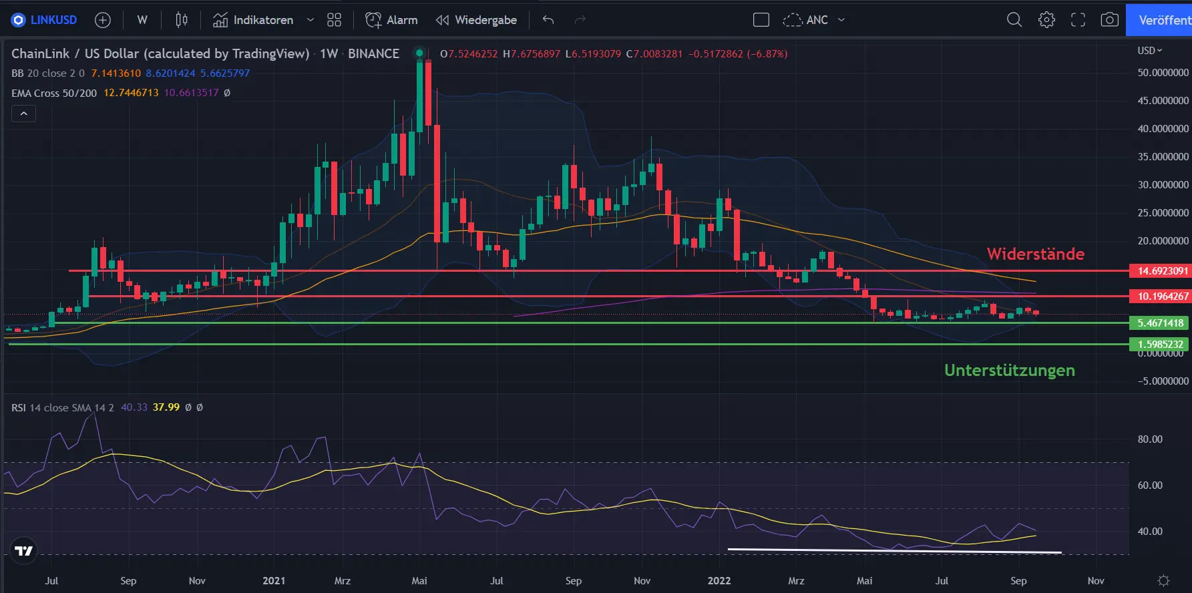Click the 50.0000000 price scale label
This screenshot has width=1192, height=593.
click(x=1163, y=72)
